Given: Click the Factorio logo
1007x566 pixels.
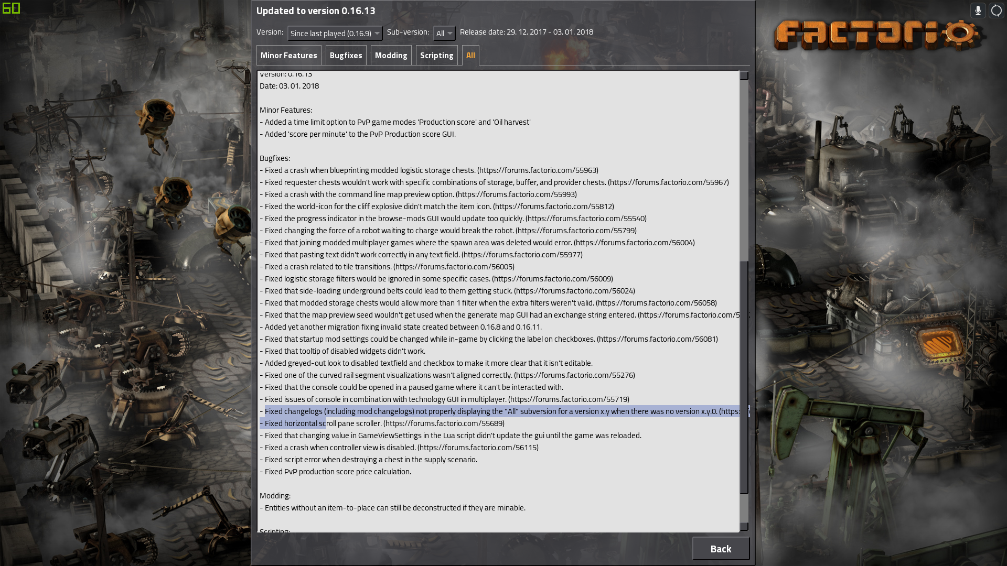Looking at the screenshot, I should (880, 35).
